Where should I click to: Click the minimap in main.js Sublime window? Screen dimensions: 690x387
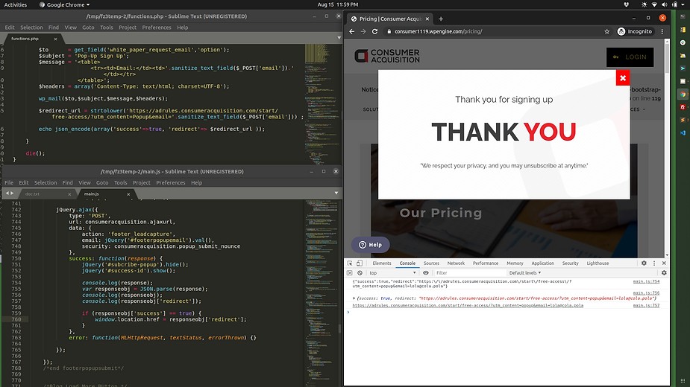click(x=322, y=293)
